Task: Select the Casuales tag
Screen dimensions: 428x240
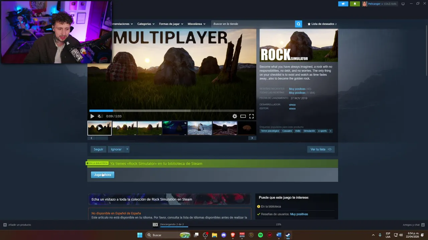Action: point(287,131)
